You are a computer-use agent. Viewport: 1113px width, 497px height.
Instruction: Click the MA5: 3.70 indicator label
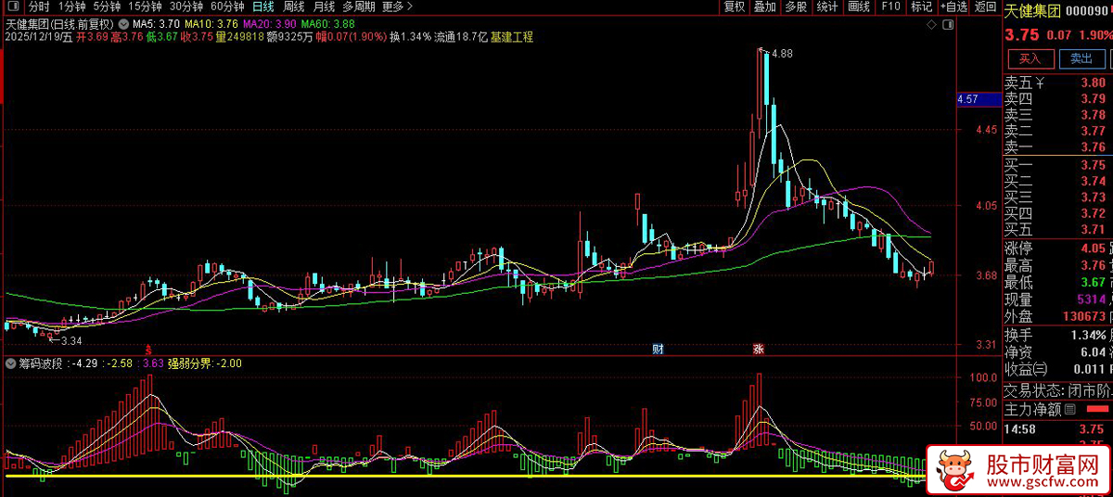tap(156, 22)
